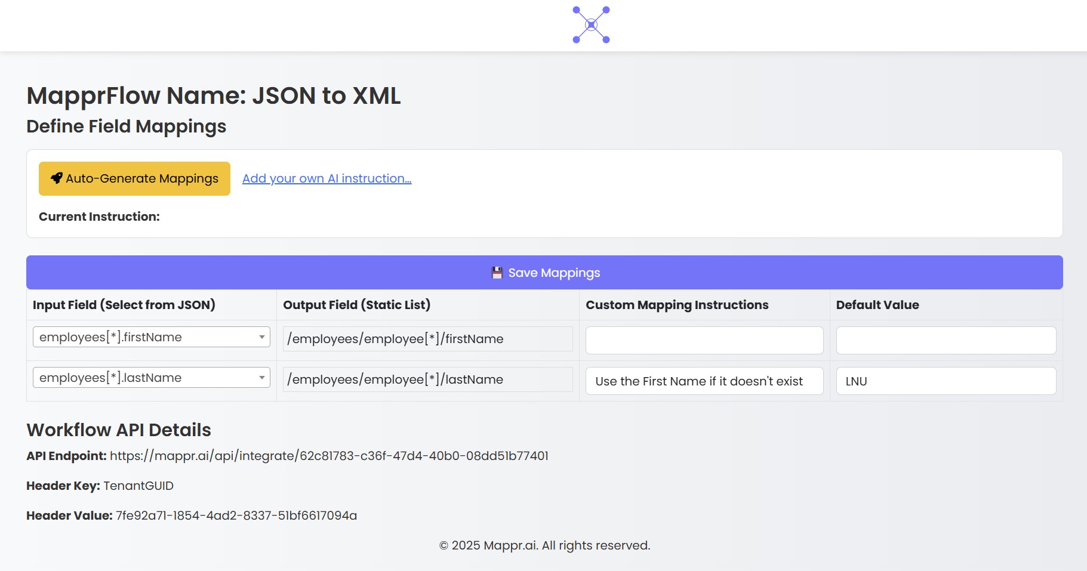Click the Default Value column header
The image size is (1087, 571).
point(877,305)
